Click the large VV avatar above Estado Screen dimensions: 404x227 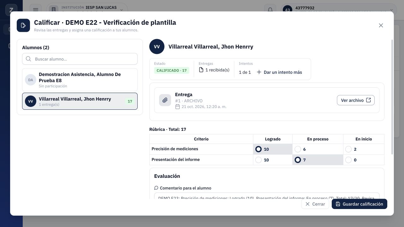pyautogui.click(x=157, y=47)
